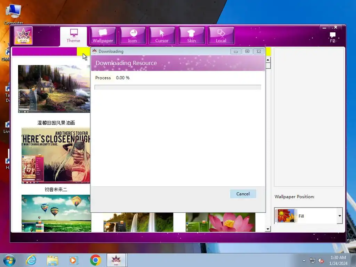
Task: Close the Downloading dialog
Action: (x=259, y=51)
